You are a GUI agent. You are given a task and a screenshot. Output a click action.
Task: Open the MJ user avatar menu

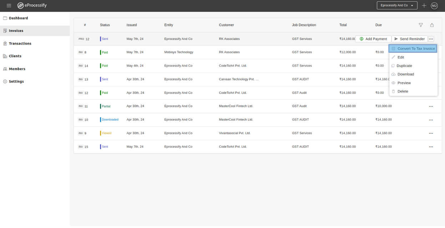pos(434,6)
